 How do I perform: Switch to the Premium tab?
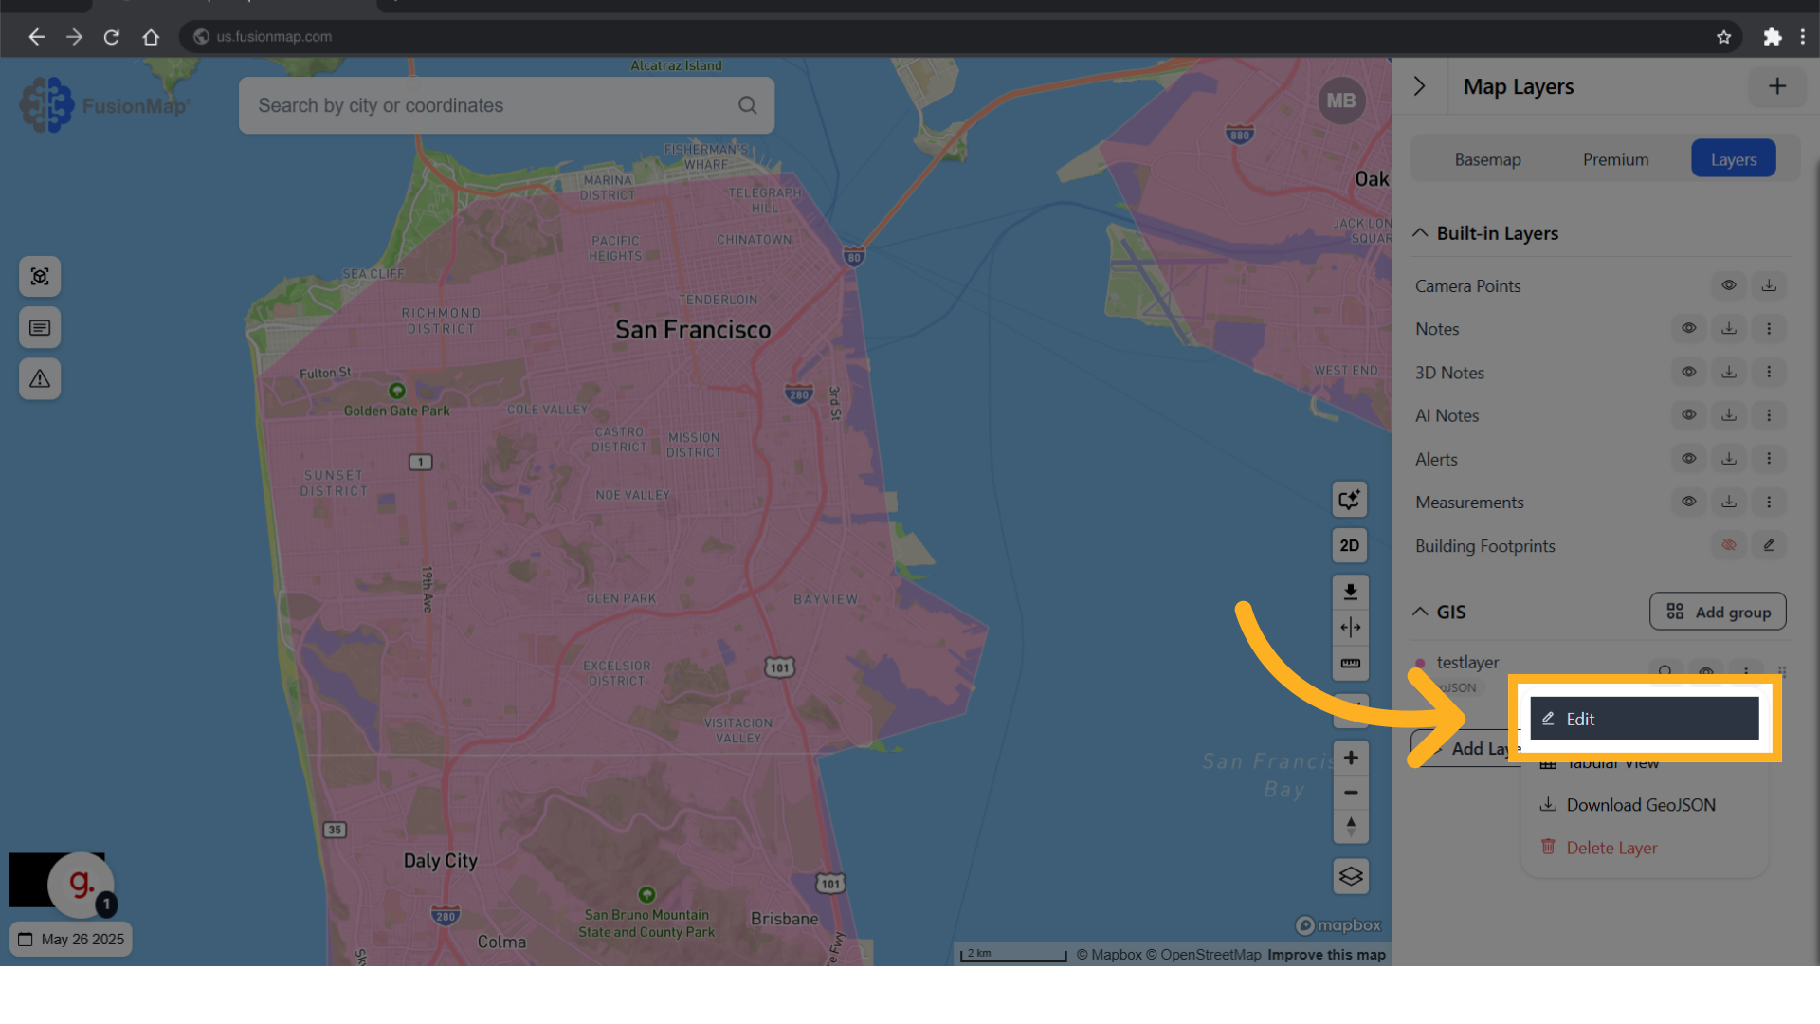pyautogui.click(x=1615, y=159)
